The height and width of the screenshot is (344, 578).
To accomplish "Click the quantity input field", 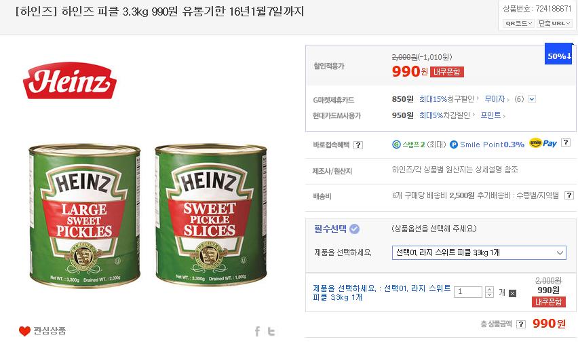I will [467, 292].
